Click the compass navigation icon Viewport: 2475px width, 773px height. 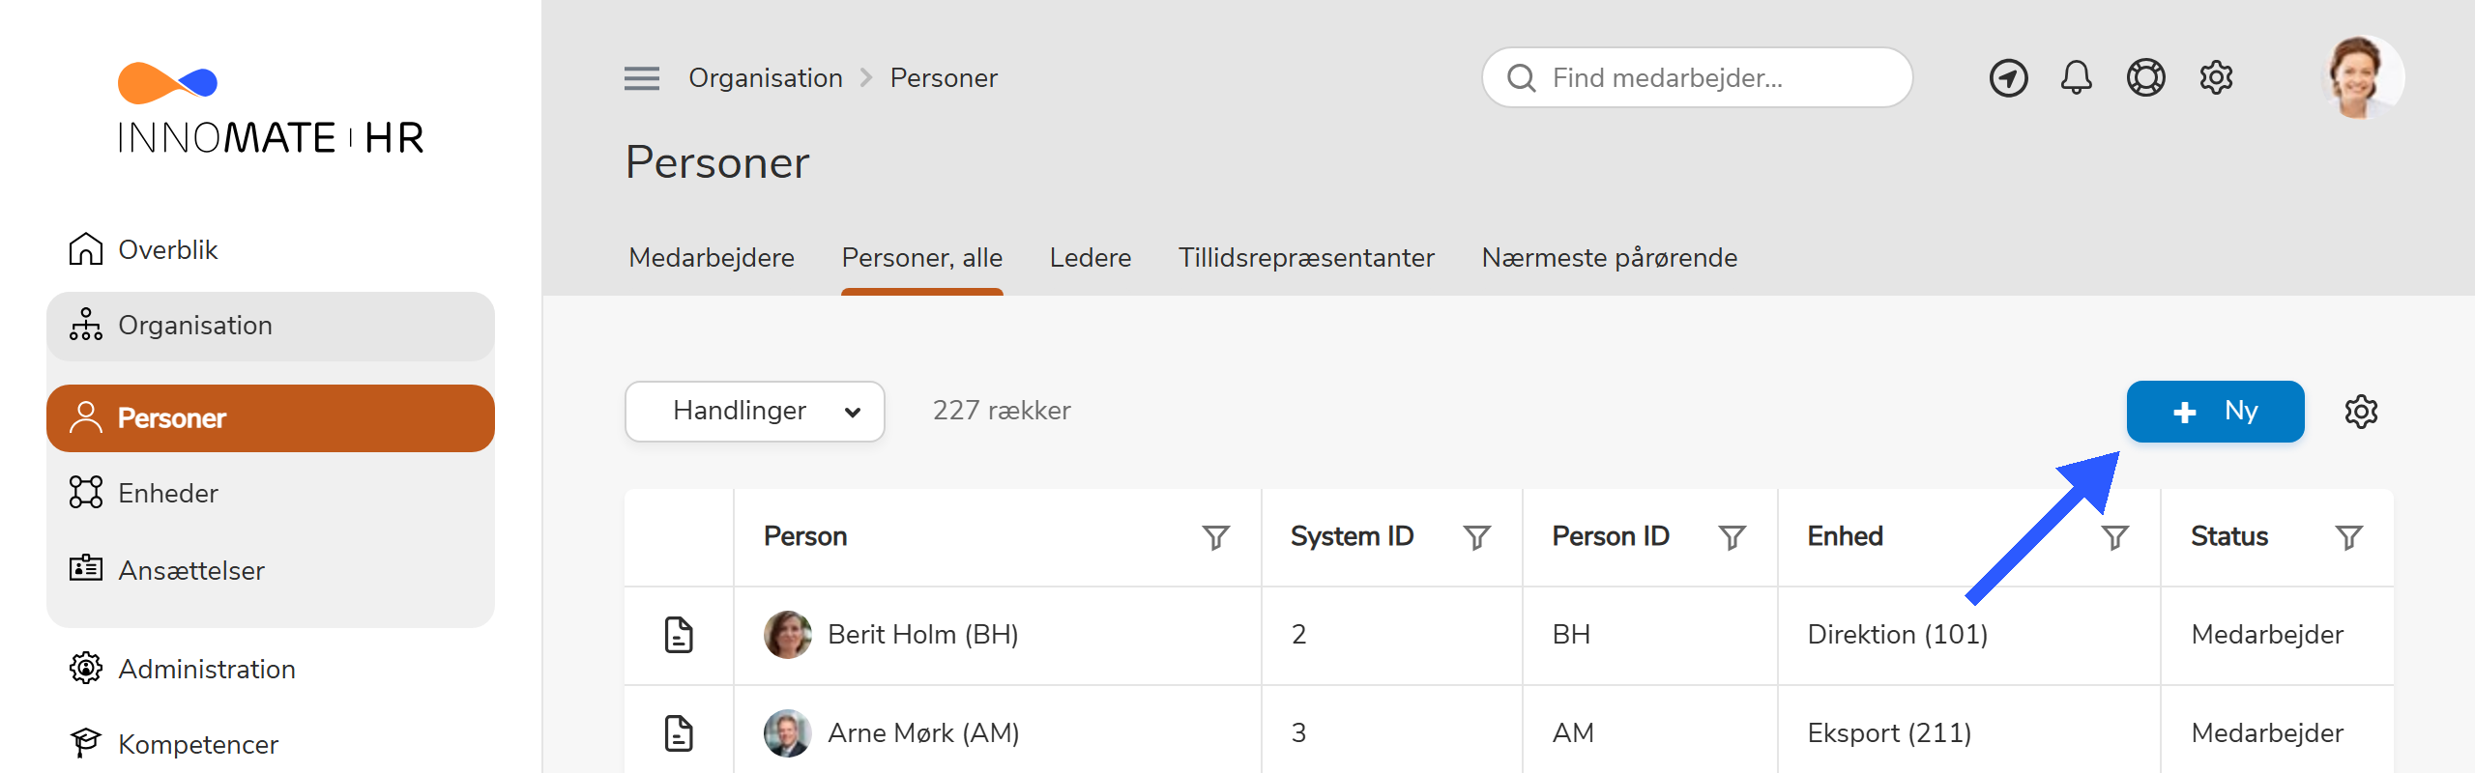pos(2008,77)
